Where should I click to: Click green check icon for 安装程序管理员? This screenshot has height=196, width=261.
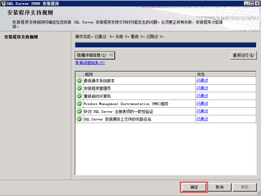click(x=79, y=88)
